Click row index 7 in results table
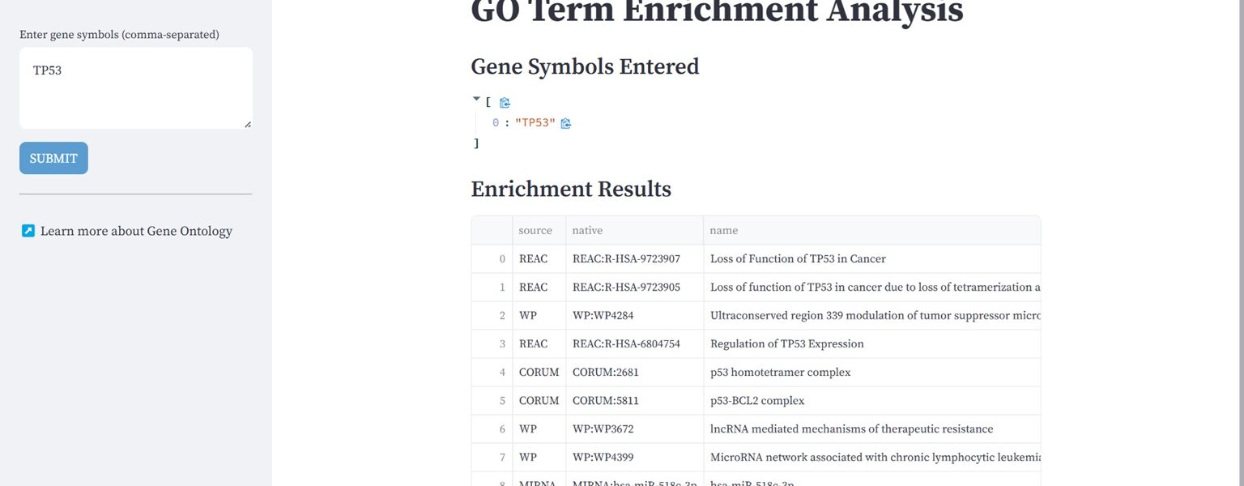1244x486 pixels. [x=501, y=458]
